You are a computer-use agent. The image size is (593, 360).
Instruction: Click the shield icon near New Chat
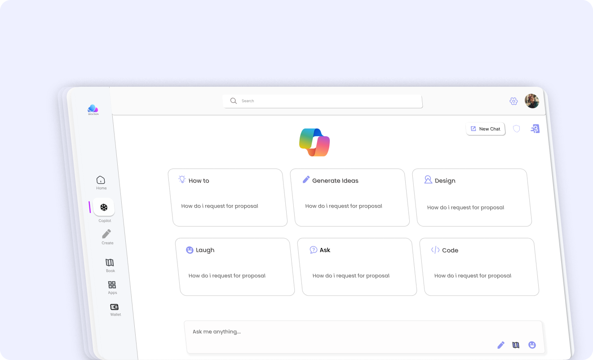click(x=517, y=129)
